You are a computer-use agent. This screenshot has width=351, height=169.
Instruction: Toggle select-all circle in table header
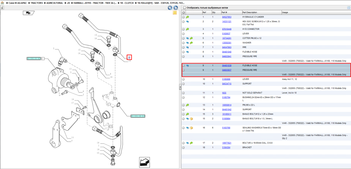(x=183, y=13)
